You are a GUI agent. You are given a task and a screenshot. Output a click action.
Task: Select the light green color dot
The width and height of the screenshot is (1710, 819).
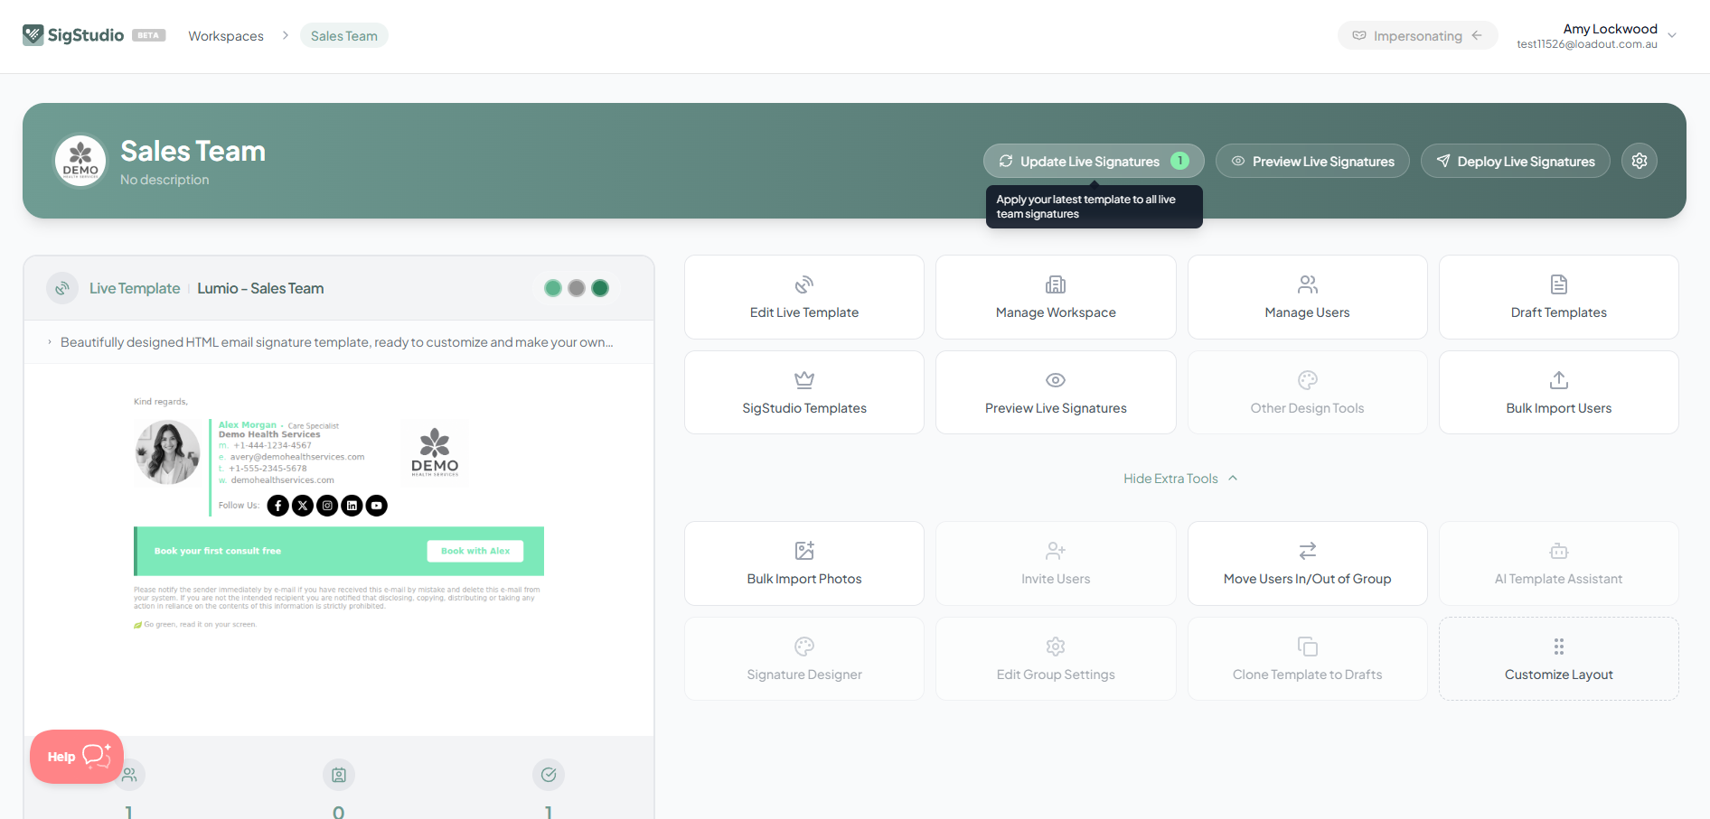553,288
